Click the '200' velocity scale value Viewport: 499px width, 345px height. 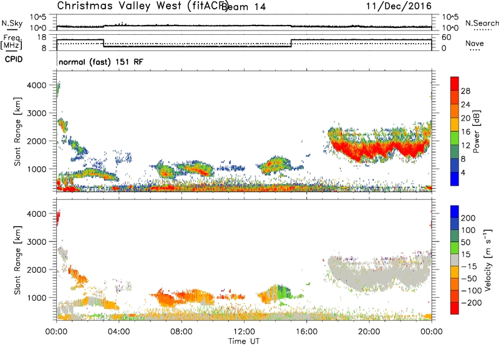pyautogui.click(x=468, y=218)
